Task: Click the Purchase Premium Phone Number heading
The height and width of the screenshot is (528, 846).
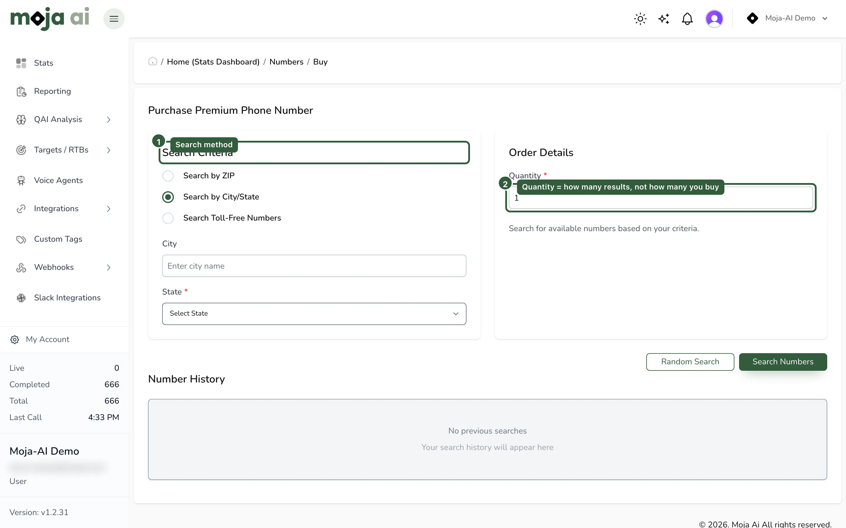Action: click(230, 110)
